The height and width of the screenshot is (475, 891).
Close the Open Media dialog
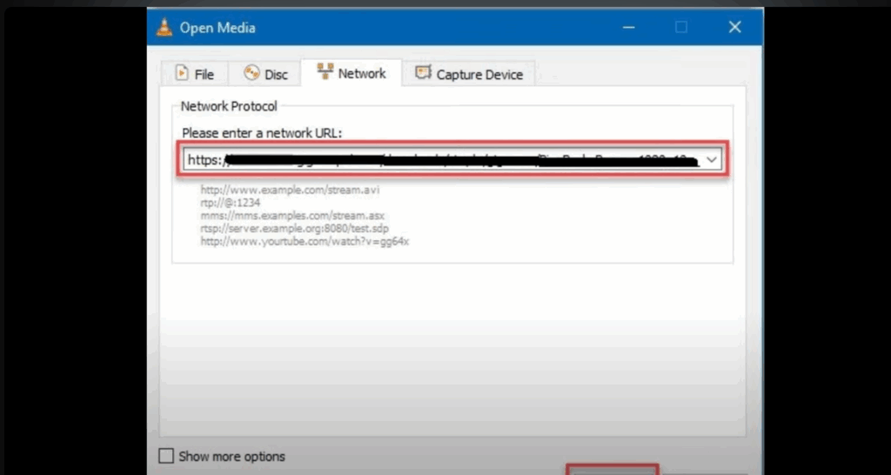[734, 28]
